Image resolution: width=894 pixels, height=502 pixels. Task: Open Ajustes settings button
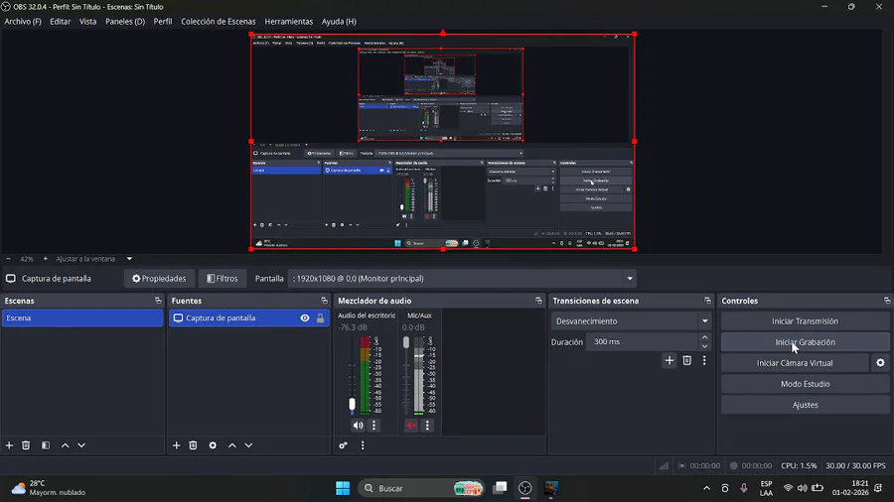805,405
